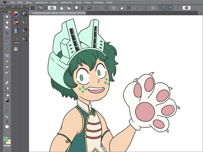Open the Color Wheel palette
203x152 pixels.
(x=16, y=14)
